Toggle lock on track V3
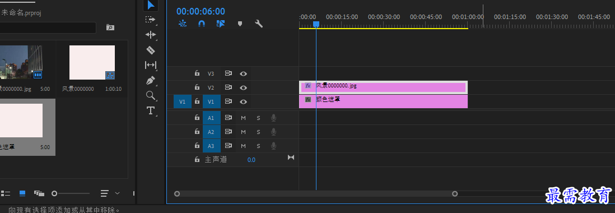 tap(197, 73)
